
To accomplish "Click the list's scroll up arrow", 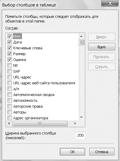I will tap(81, 36).
